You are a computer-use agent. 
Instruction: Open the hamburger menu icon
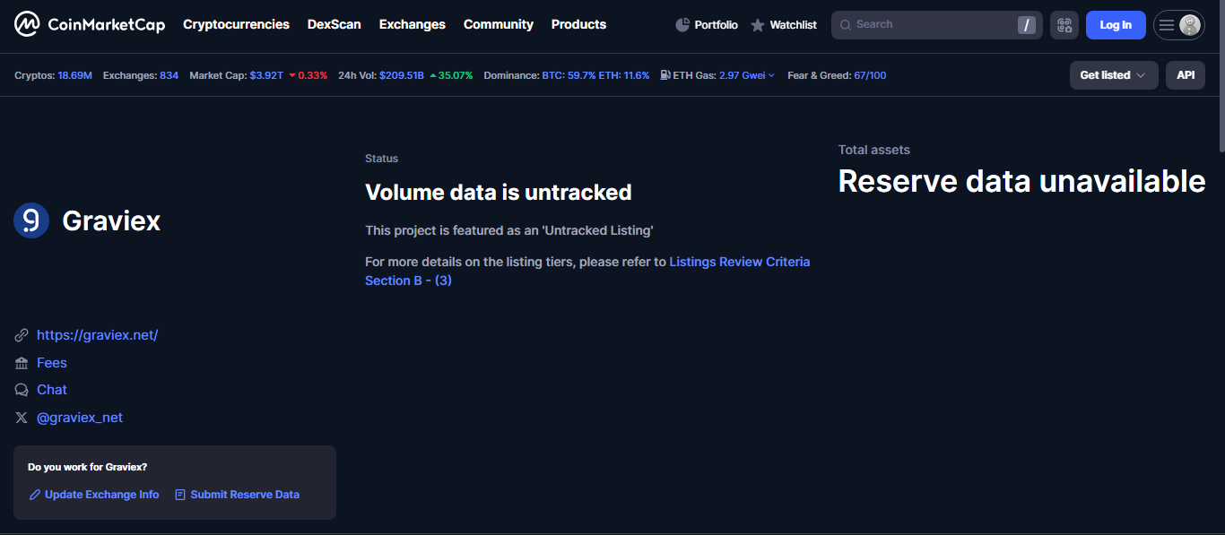click(x=1167, y=25)
